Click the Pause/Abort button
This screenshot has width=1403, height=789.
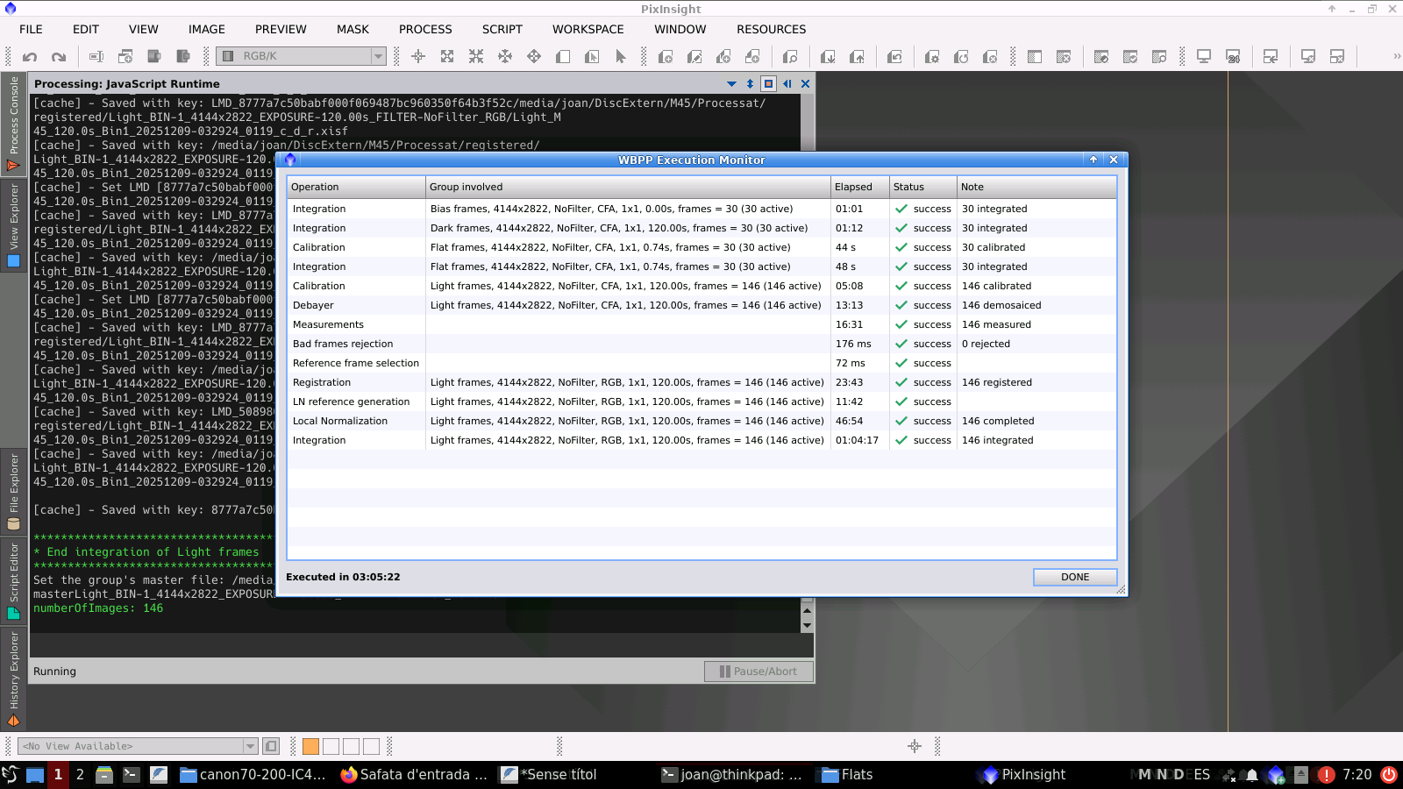click(758, 672)
